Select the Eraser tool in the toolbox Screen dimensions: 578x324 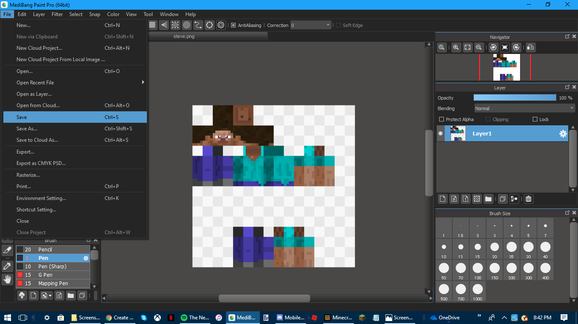pos(7,250)
